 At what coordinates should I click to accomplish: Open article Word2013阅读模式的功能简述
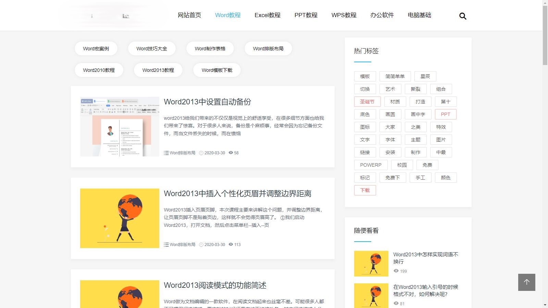pos(215,285)
